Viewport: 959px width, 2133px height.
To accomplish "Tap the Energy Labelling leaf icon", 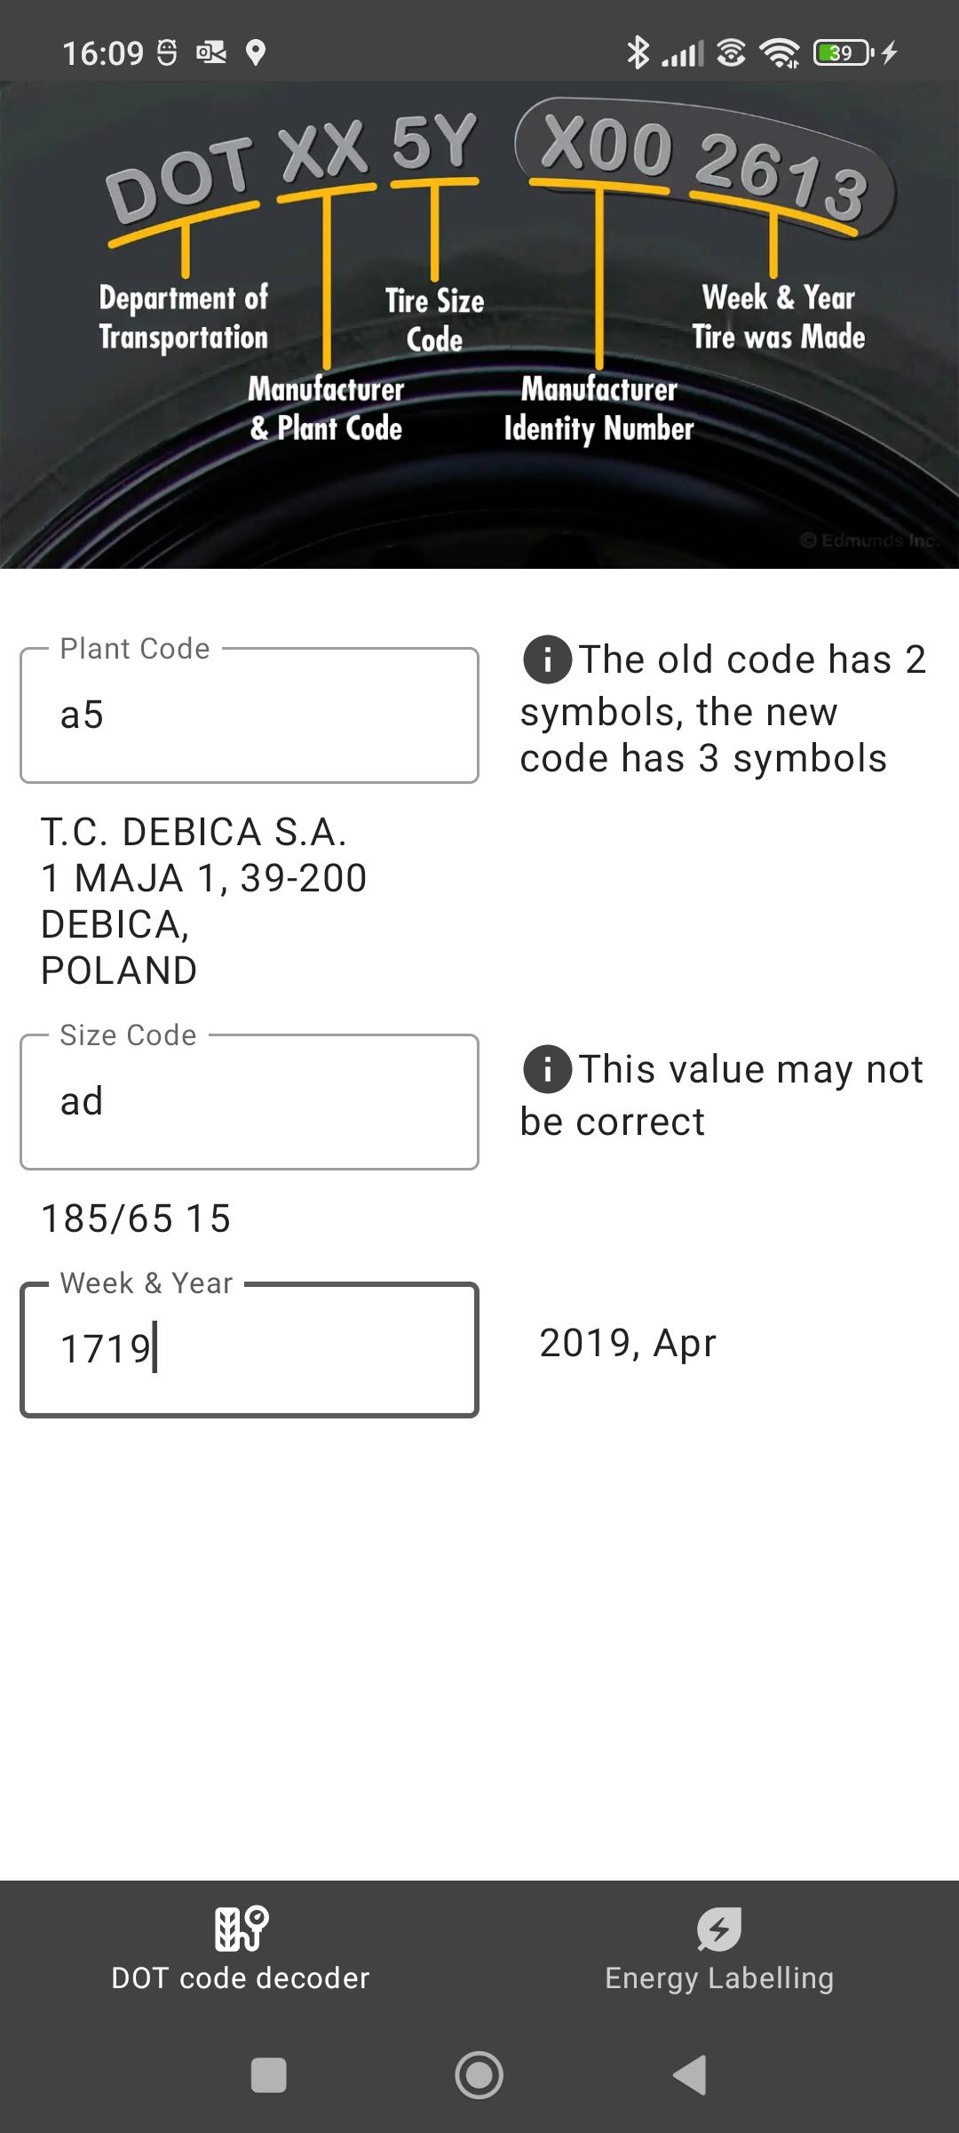I will (x=719, y=1929).
